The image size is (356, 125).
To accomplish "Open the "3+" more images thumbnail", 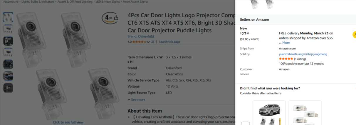I will pos(8,88).
